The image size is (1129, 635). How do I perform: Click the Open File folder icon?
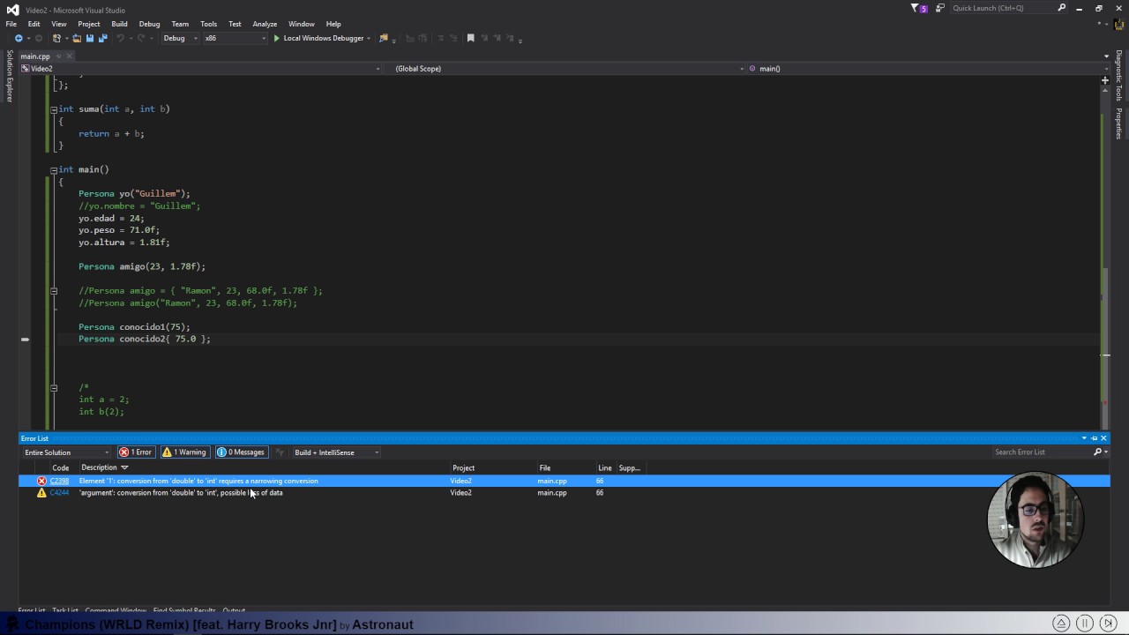point(77,38)
